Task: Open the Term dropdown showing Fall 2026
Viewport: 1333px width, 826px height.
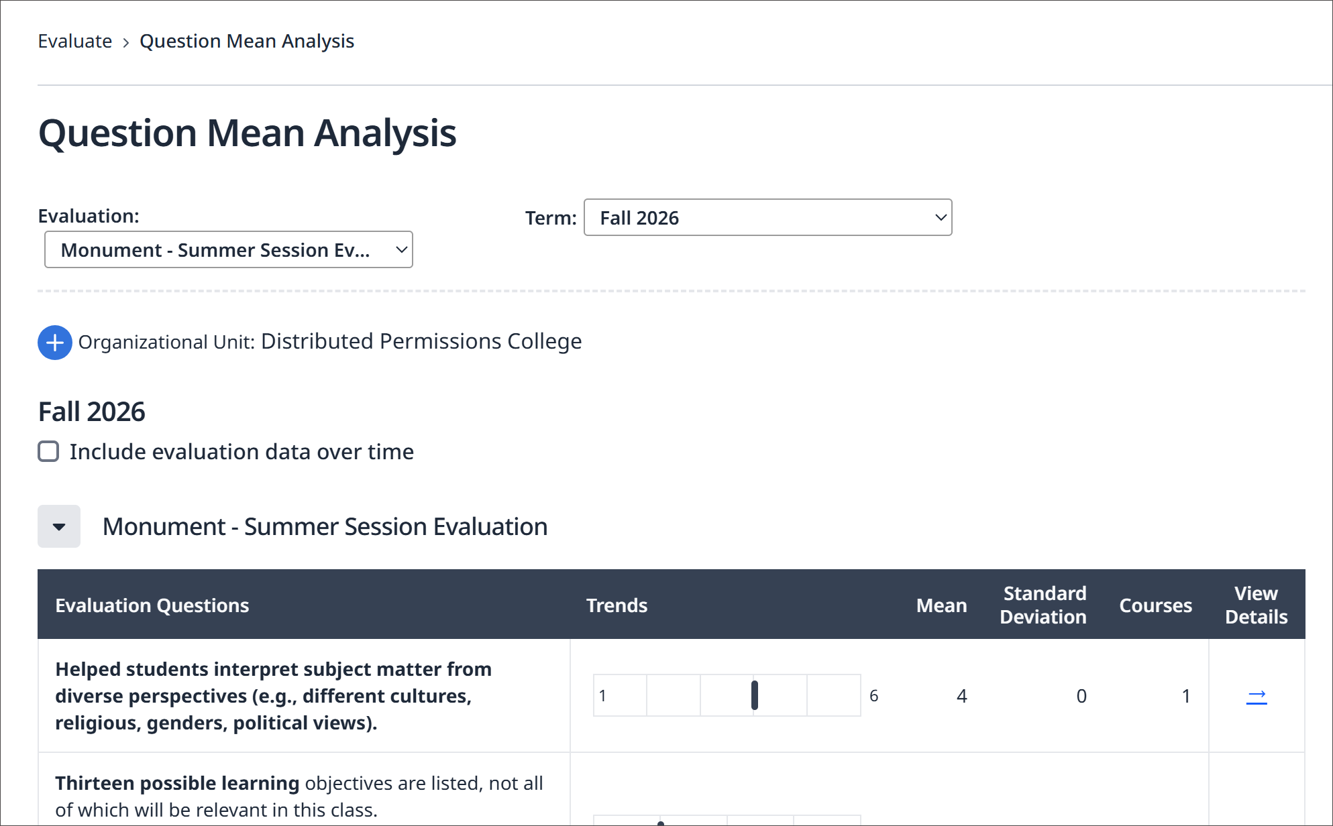Action: (x=767, y=218)
